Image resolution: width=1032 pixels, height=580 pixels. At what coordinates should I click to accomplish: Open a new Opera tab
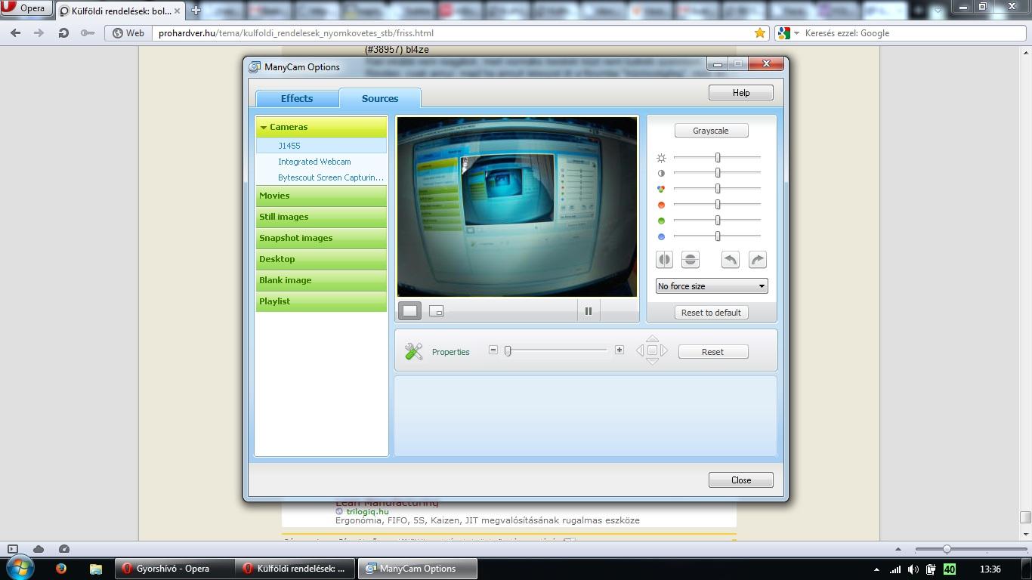(196, 11)
